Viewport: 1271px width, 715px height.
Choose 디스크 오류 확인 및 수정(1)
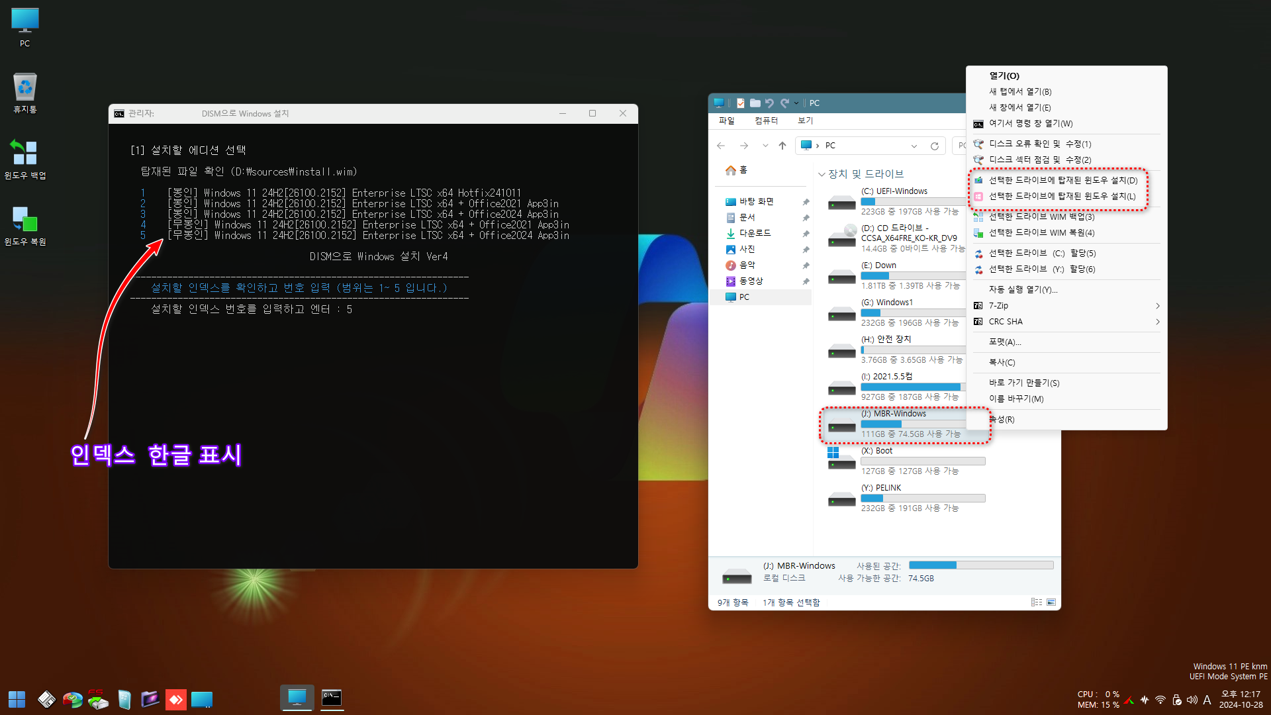click(x=1066, y=144)
